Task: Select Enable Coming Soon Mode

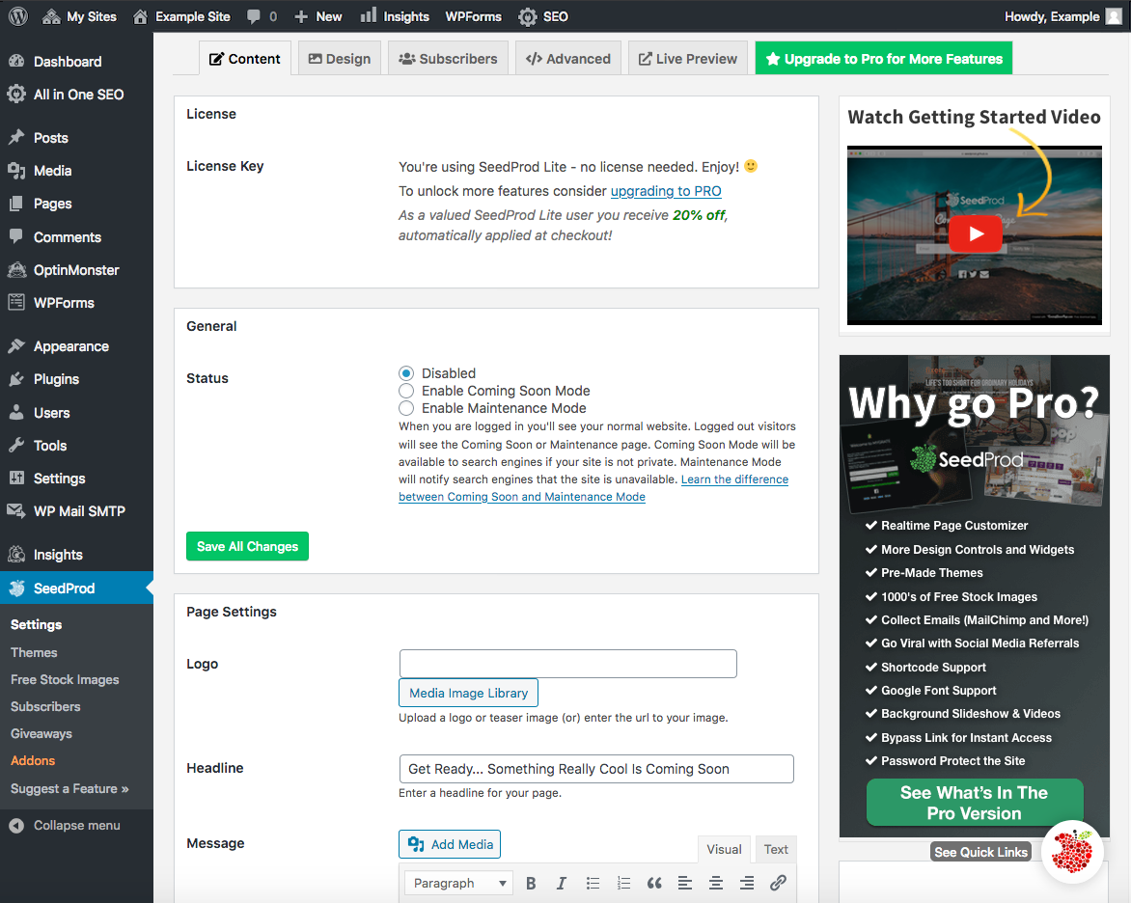Action: [x=406, y=391]
